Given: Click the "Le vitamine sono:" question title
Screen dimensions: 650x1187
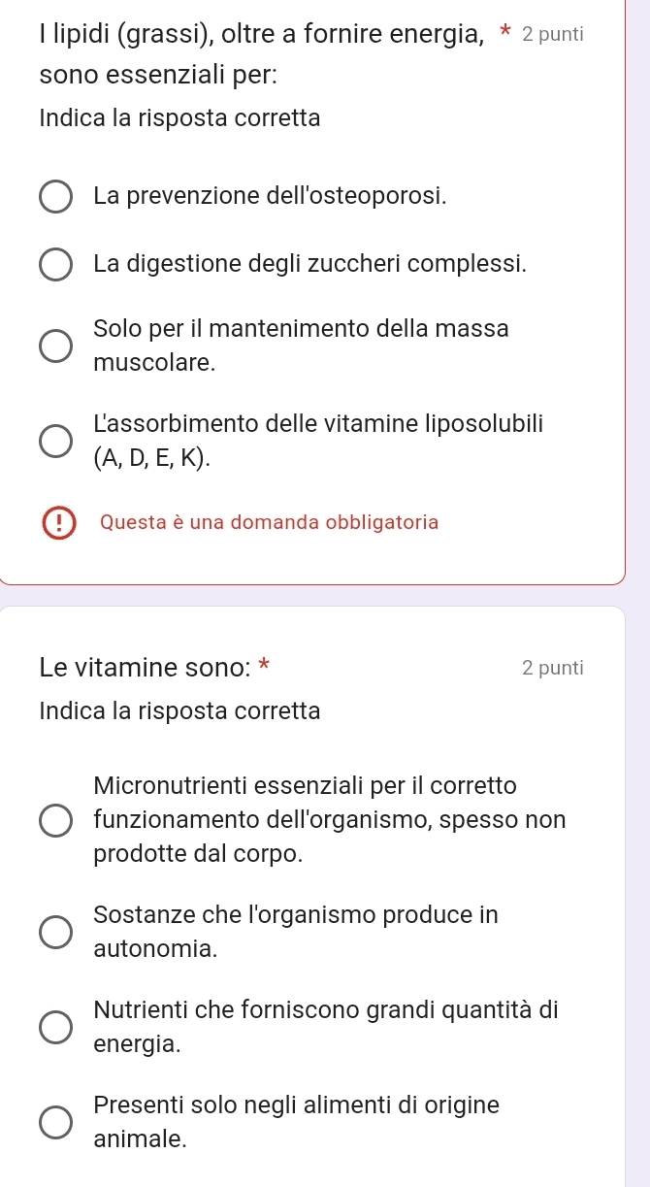Looking at the screenshot, I should point(146,668).
